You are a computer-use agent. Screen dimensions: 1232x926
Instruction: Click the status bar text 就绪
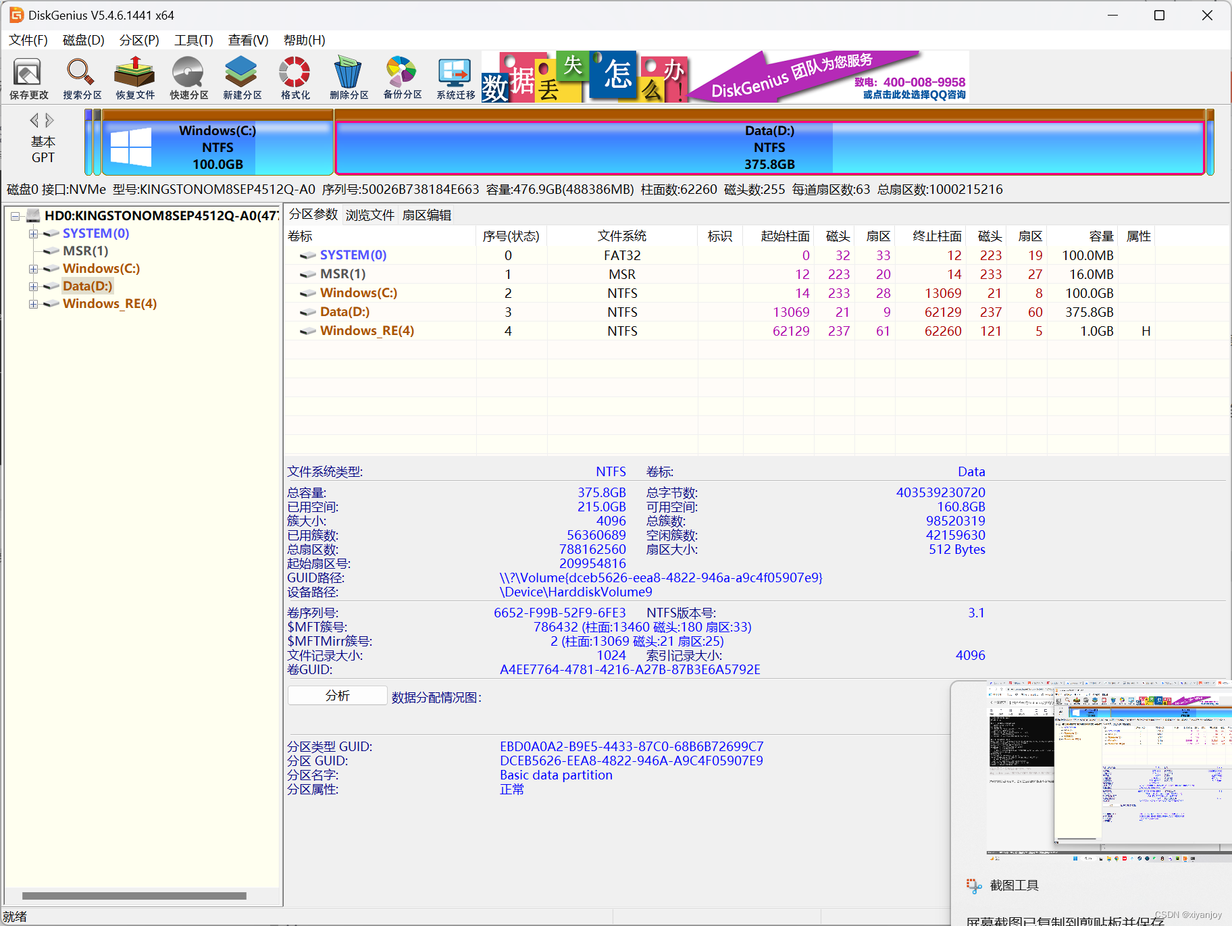click(15, 917)
